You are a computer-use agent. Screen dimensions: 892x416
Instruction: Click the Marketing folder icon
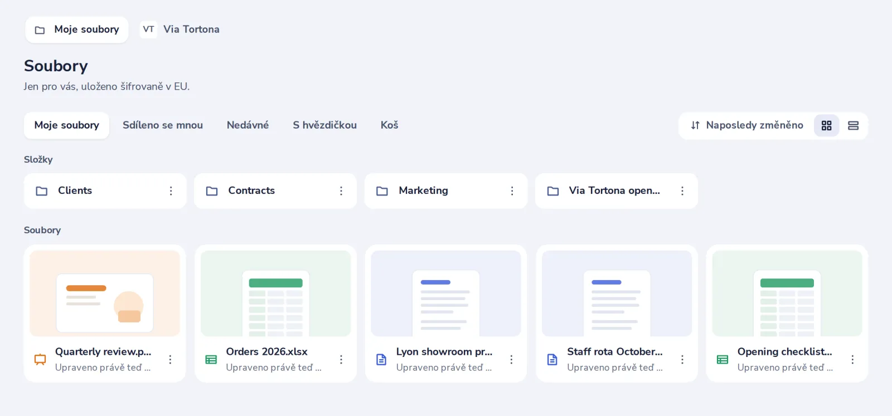point(382,191)
